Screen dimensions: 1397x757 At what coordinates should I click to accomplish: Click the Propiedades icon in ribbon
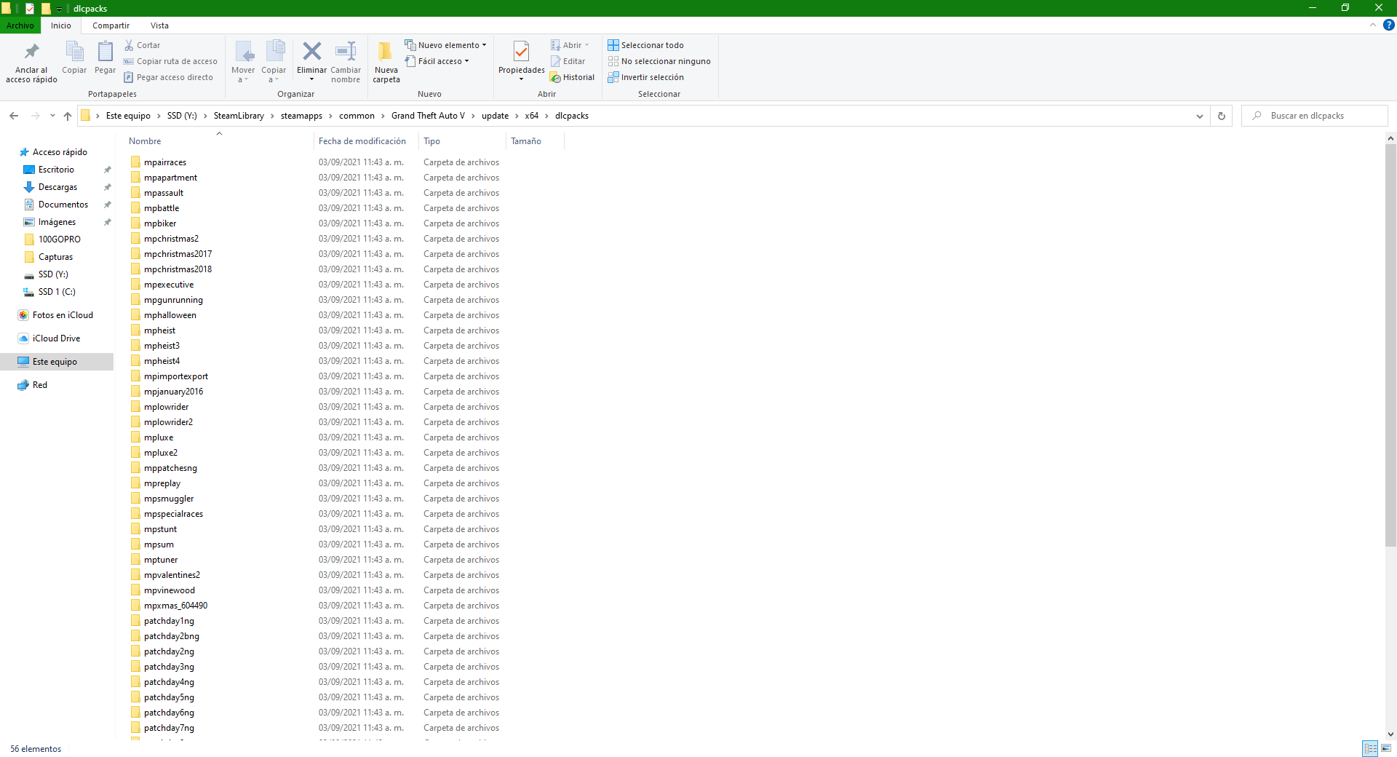pyautogui.click(x=521, y=52)
